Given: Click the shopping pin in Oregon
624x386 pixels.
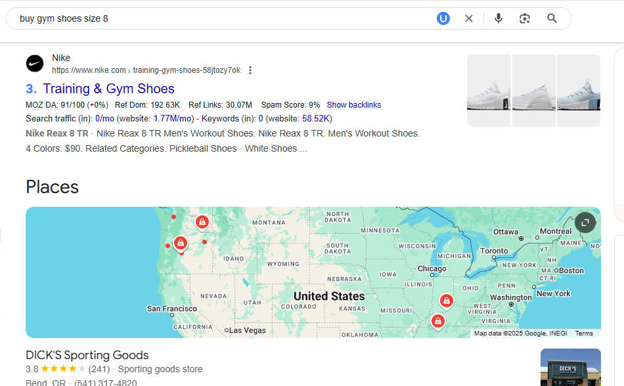Looking at the screenshot, I should 181,244.
